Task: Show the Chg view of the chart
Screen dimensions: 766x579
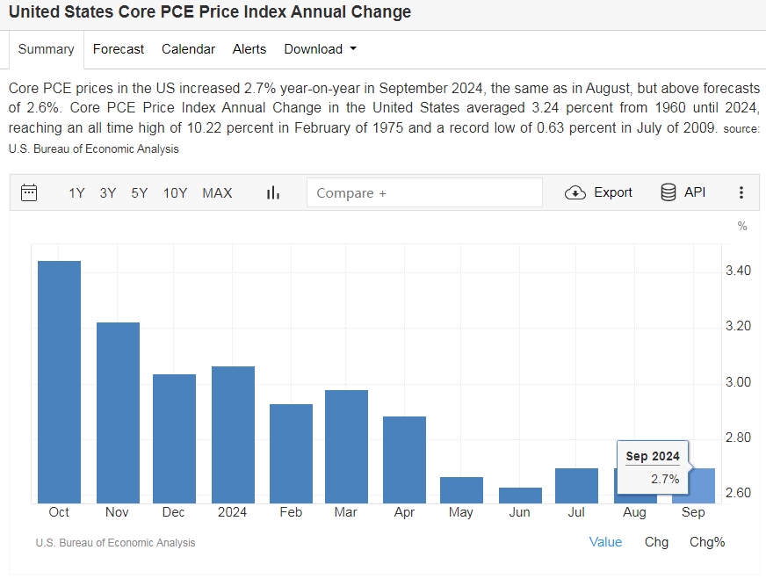Action: 656,542
